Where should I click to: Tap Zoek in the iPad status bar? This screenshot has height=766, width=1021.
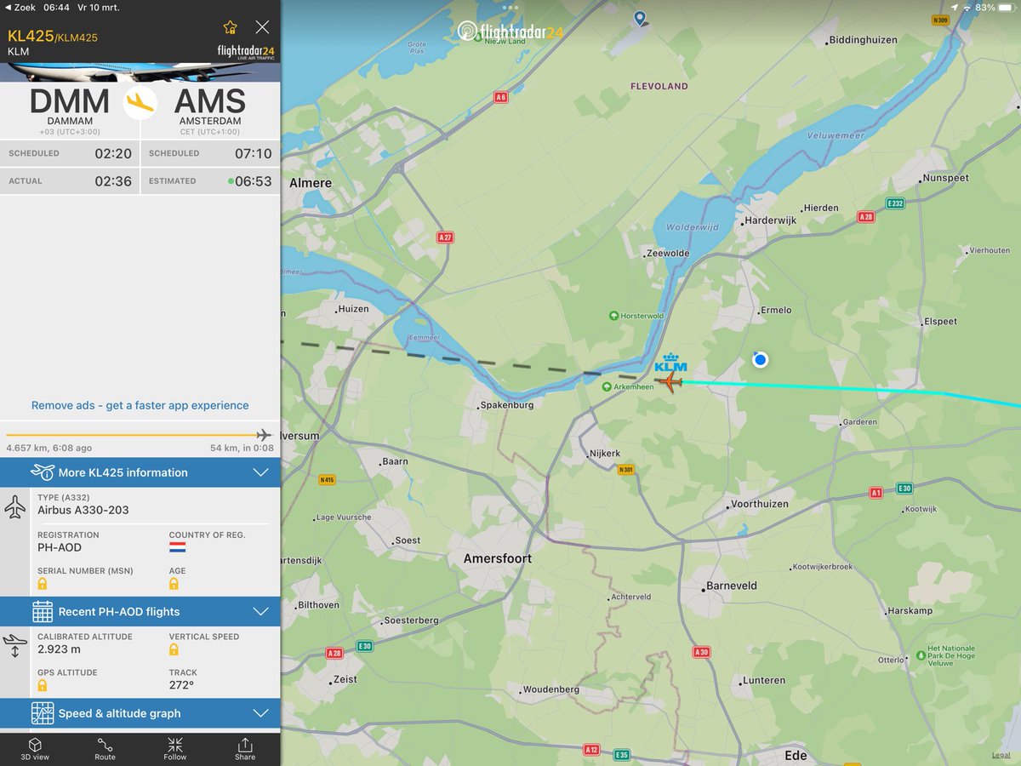tap(31, 7)
